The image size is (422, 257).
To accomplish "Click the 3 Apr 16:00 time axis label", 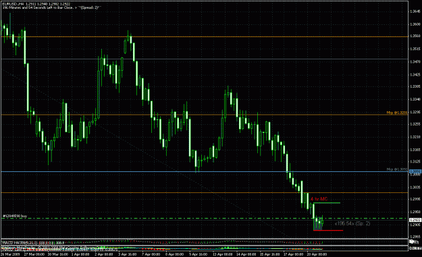I will coord(128,254).
